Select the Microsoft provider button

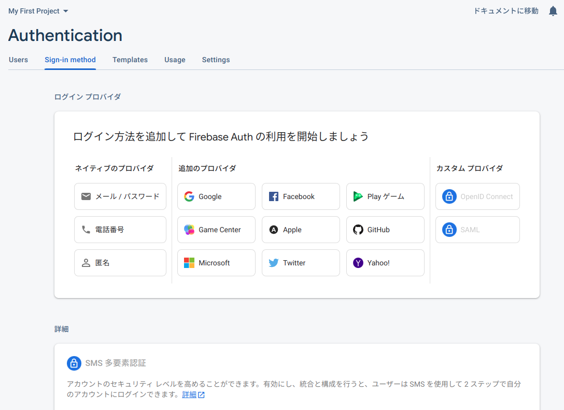[x=216, y=263]
